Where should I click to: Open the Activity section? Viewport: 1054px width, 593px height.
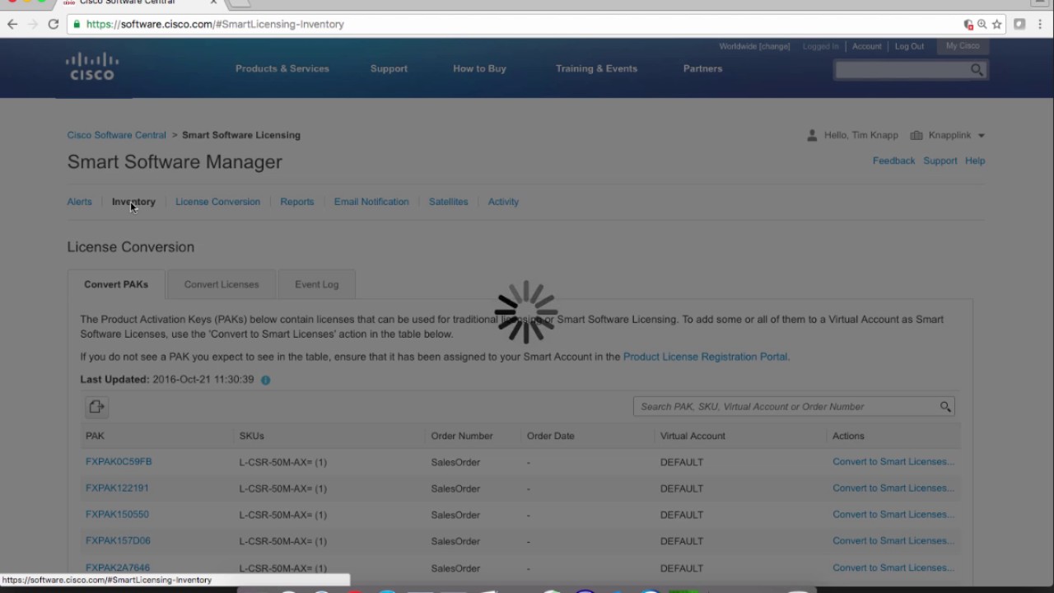pos(503,202)
